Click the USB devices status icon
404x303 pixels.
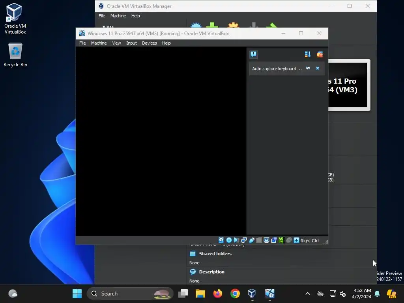pos(251,240)
